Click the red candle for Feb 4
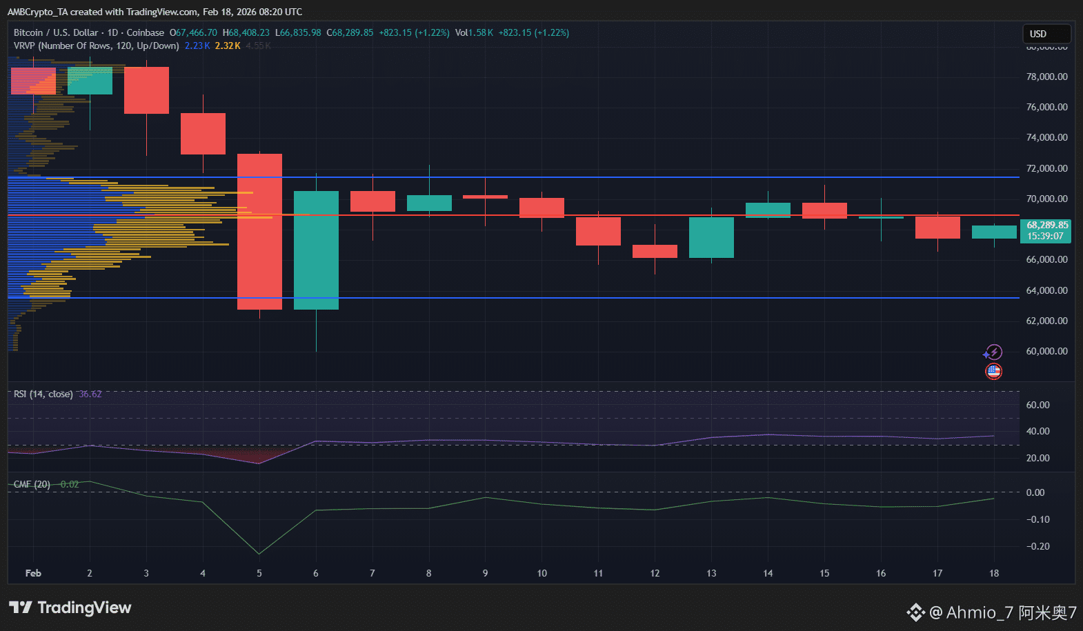The image size is (1083, 631). 203,134
